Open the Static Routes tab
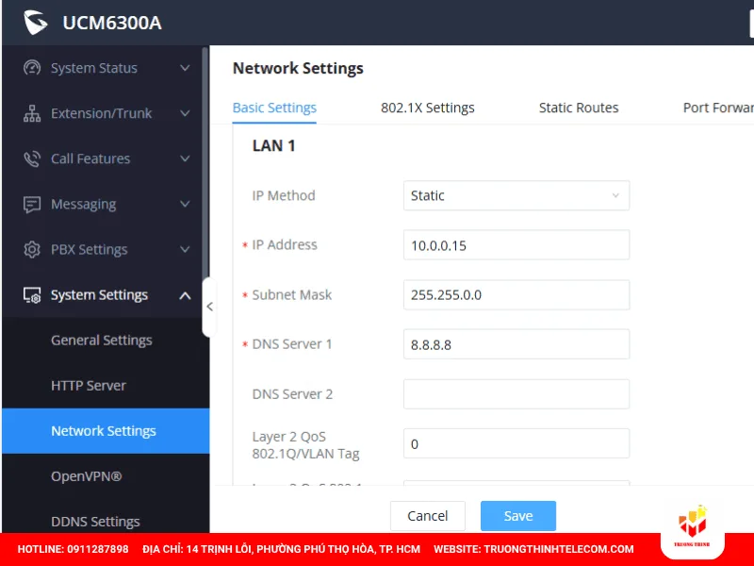 click(579, 108)
